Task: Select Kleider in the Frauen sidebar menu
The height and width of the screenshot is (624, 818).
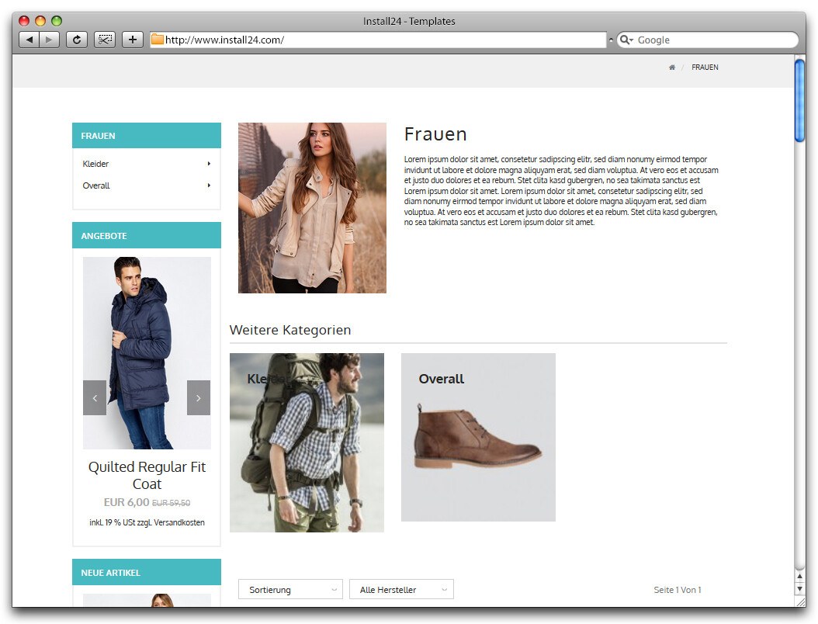Action: click(x=95, y=164)
